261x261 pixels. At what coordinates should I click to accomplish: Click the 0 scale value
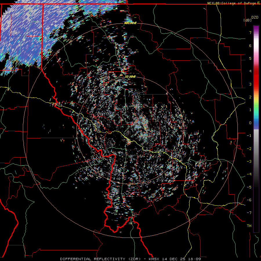click(250, 123)
